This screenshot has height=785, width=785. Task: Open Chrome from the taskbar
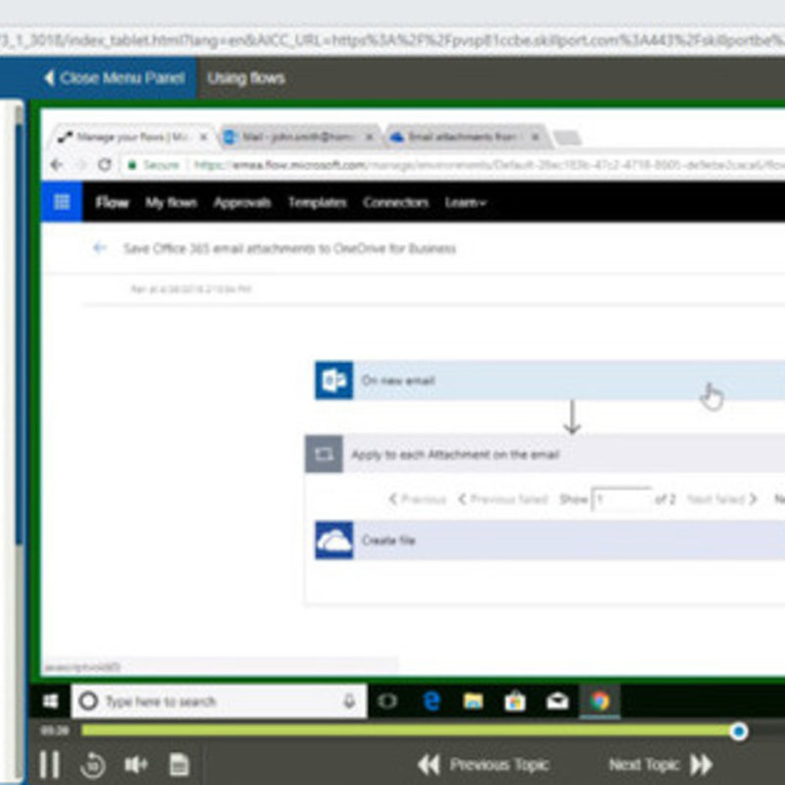pyautogui.click(x=600, y=702)
